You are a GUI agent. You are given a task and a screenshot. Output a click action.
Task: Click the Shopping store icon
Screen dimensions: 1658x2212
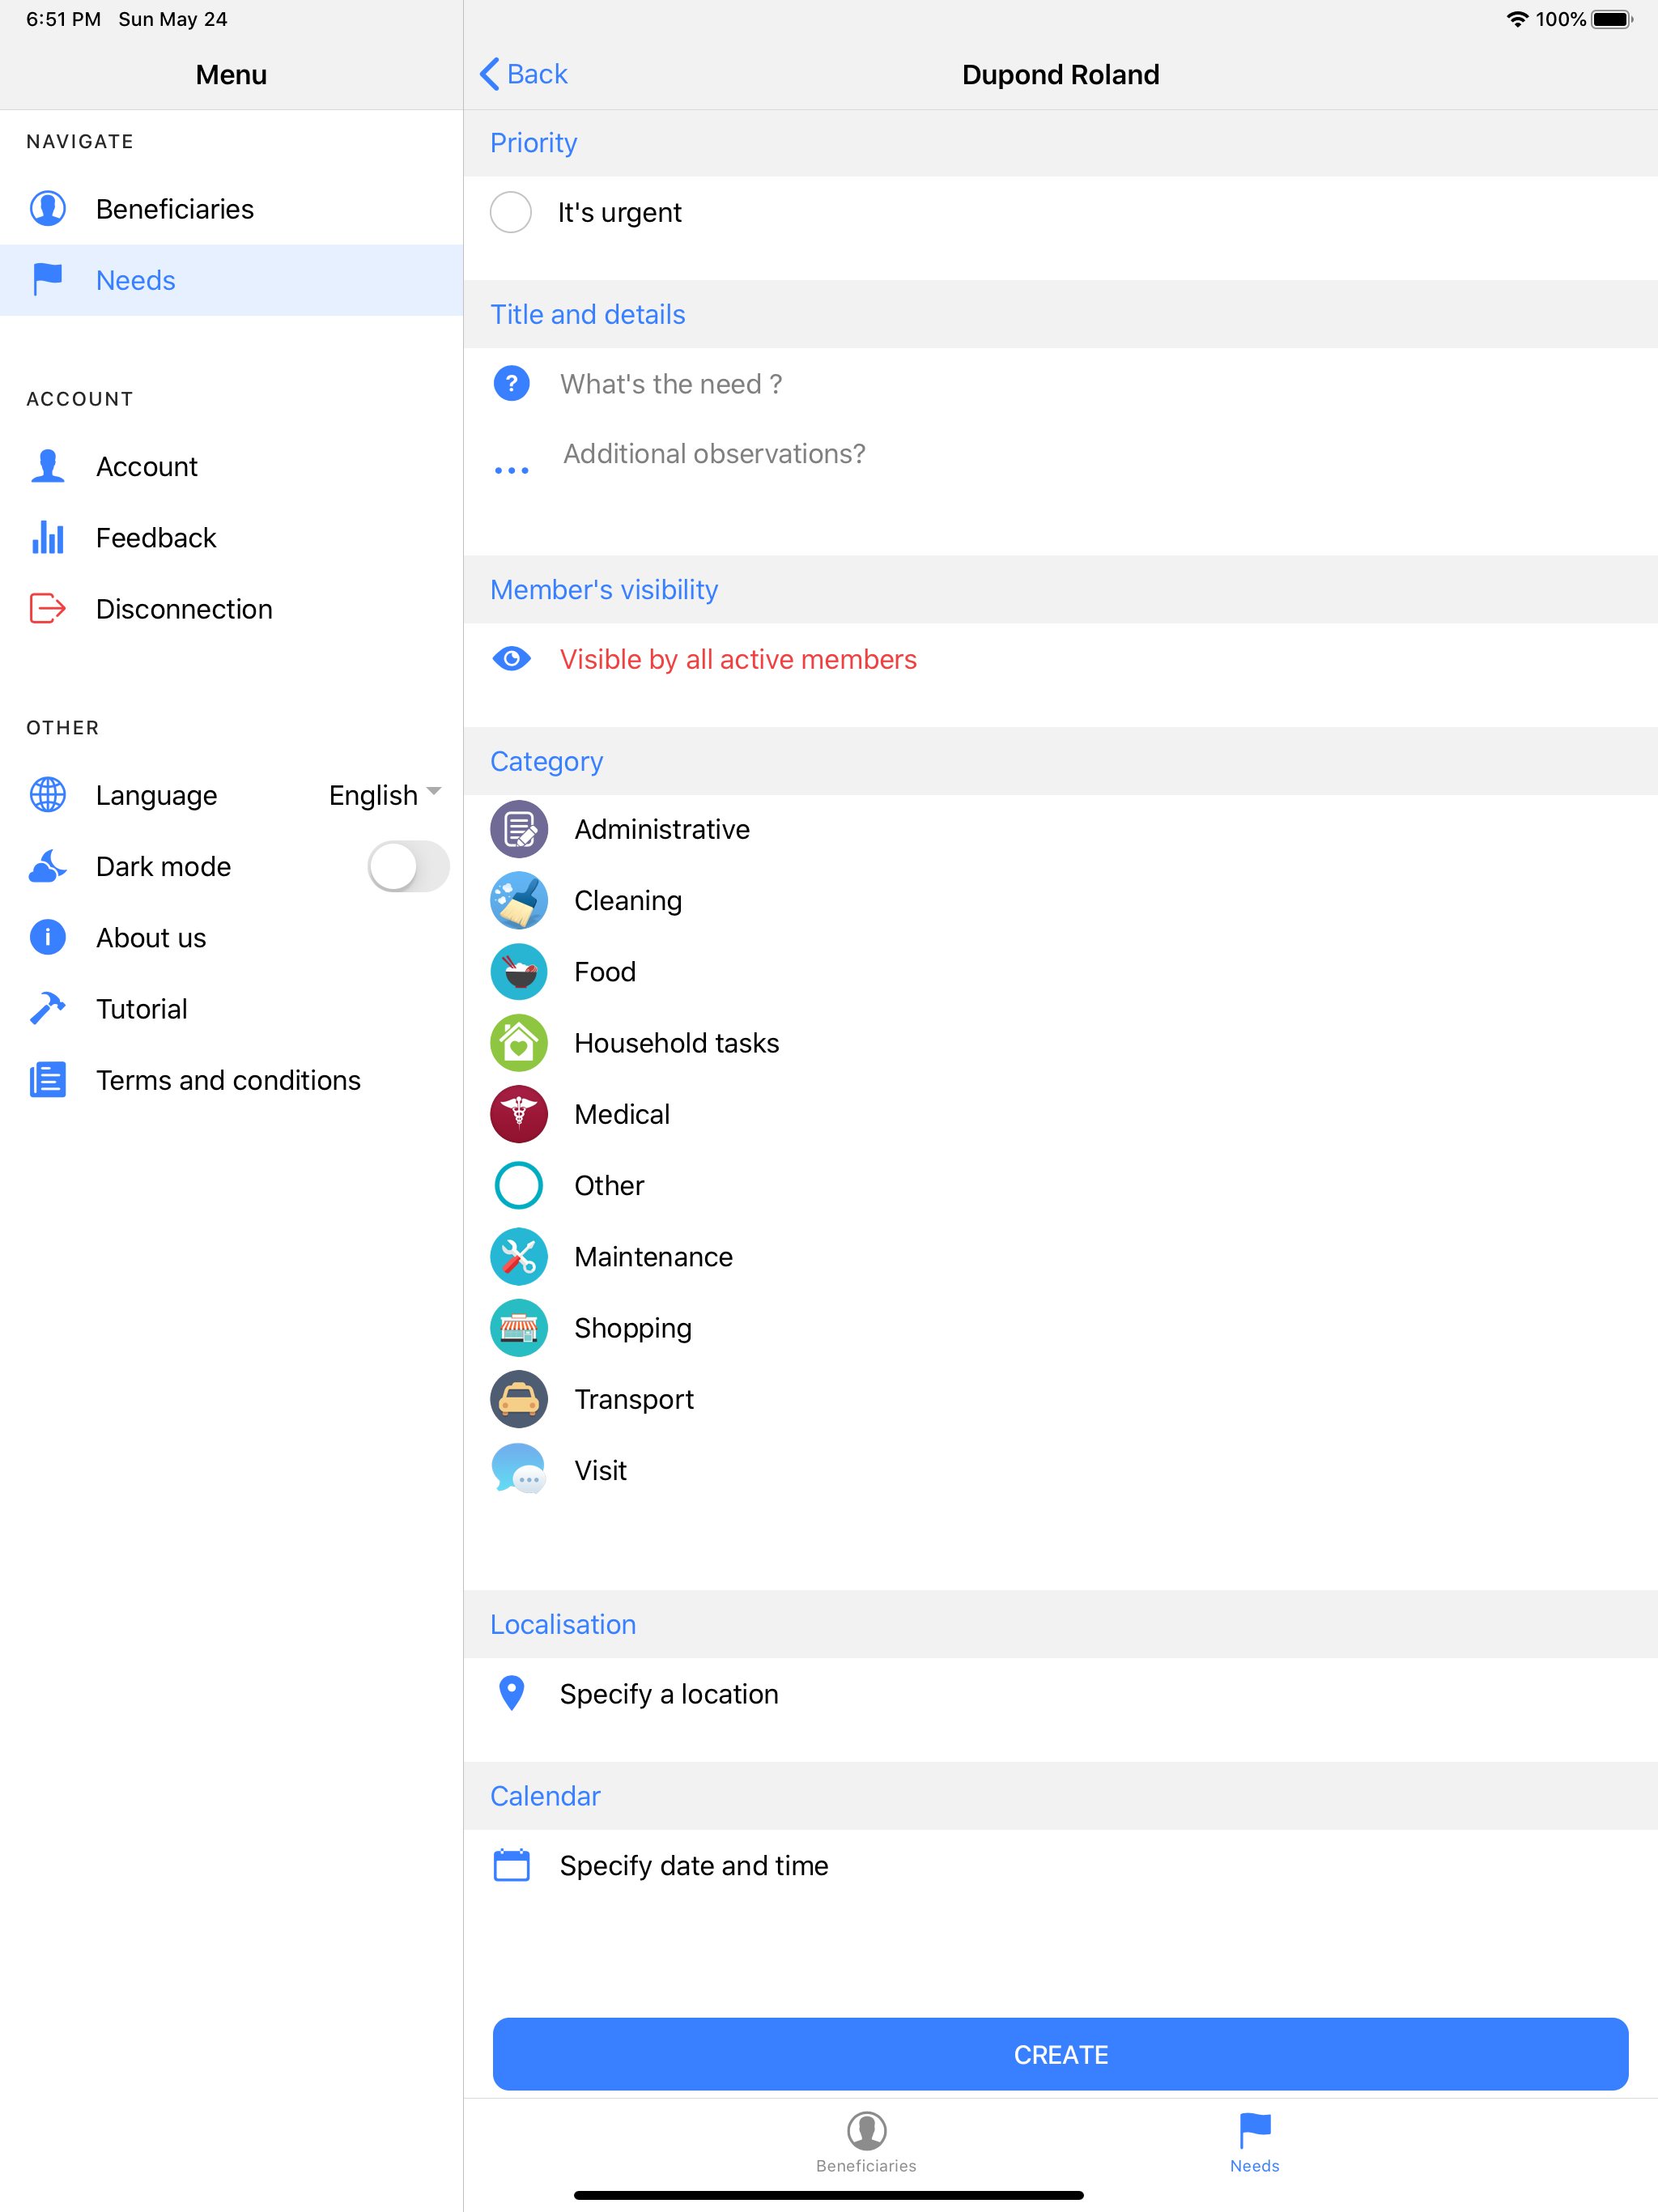[x=519, y=1328]
